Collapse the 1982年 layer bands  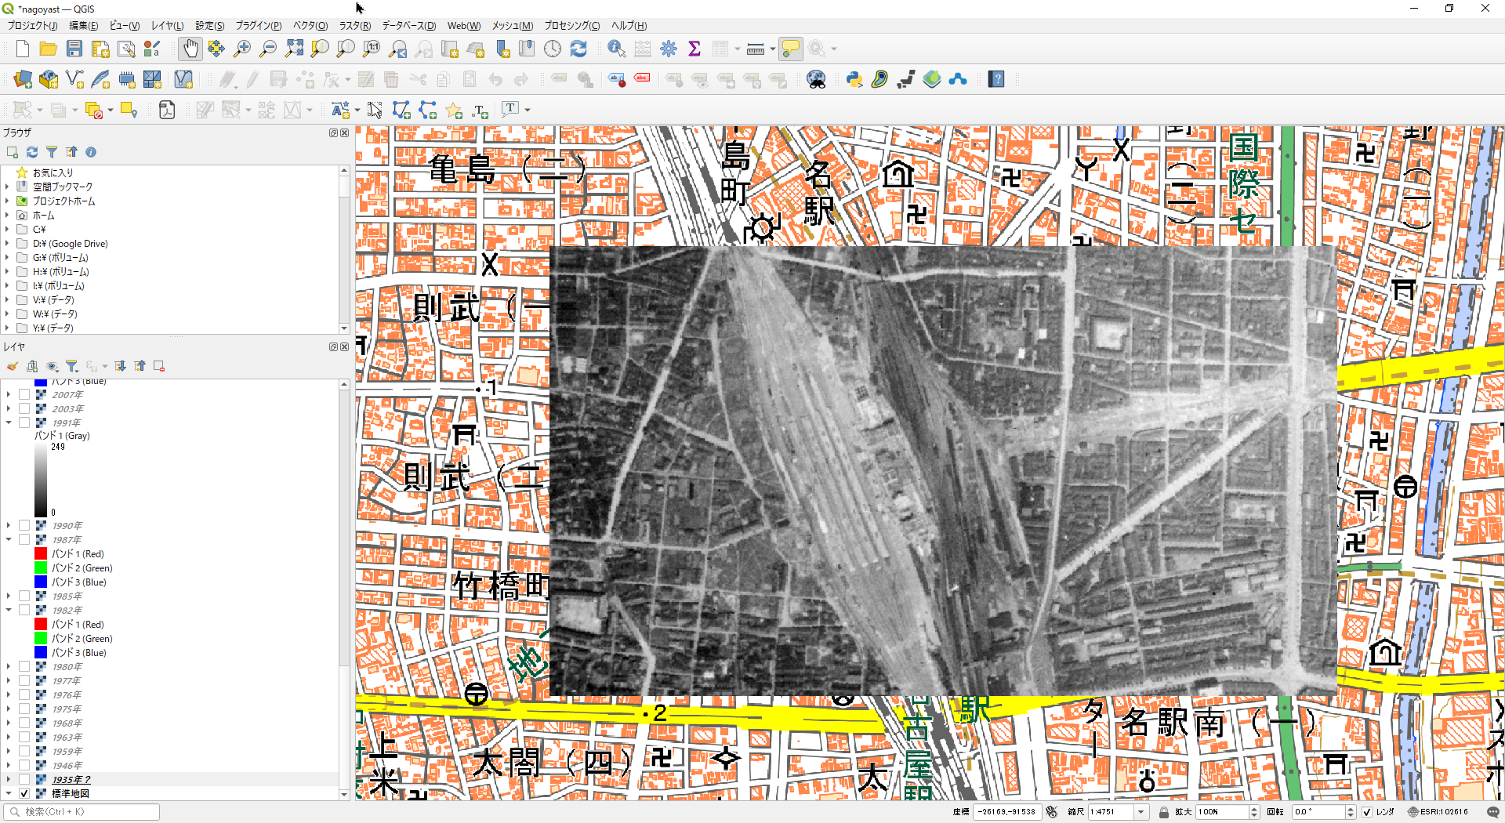click(x=8, y=610)
